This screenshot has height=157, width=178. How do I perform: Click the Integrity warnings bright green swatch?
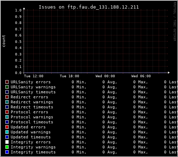pos(7,147)
